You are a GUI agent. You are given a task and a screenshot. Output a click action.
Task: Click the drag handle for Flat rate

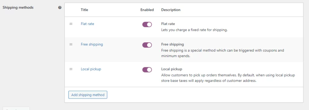click(x=71, y=24)
